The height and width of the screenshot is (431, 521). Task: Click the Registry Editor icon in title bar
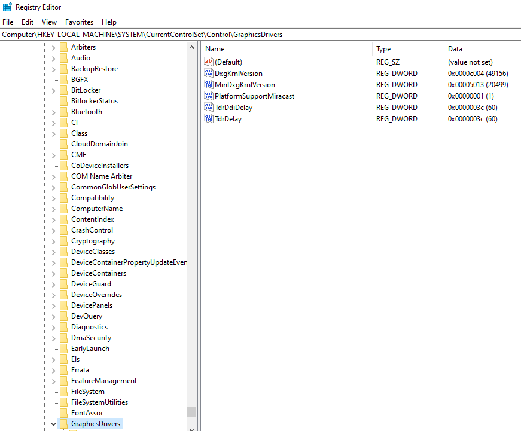7,7
